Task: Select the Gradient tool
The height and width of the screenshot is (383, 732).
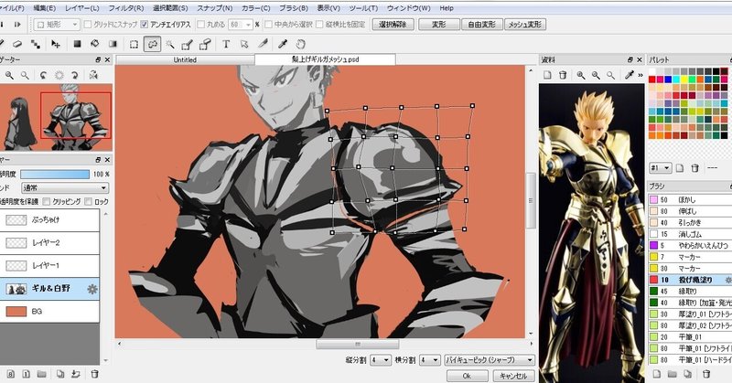Action: 113,44
